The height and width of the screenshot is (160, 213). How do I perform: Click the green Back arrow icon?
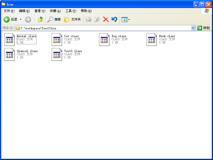(x=6, y=19)
